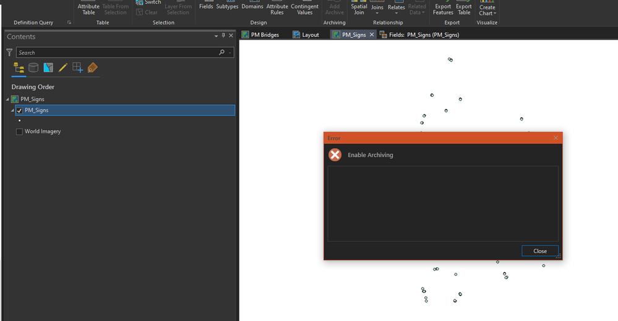Viewport: 618px width, 321px height.
Task: Uncheck the PM_Signs layer visibility
Action: (x=19, y=110)
